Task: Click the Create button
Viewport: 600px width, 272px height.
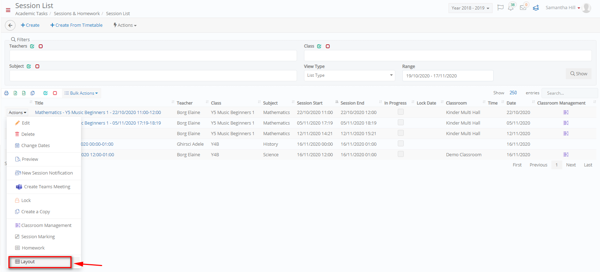Action: pyautogui.click(x=30, y=25)
